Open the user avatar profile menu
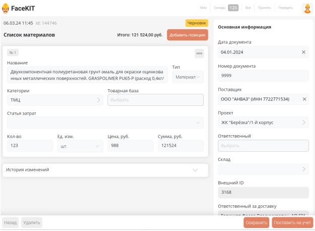Image resolution: width=315 pixels, height=231 pixels. 306,8
